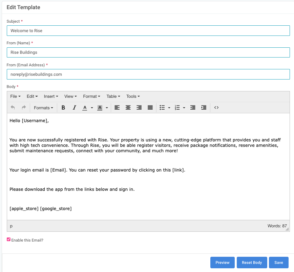The width and height of the screenshot is (294, 272).
Task: Click the 'Words: 87' counter
Action: pyautogui.click(x=277, y=226)
